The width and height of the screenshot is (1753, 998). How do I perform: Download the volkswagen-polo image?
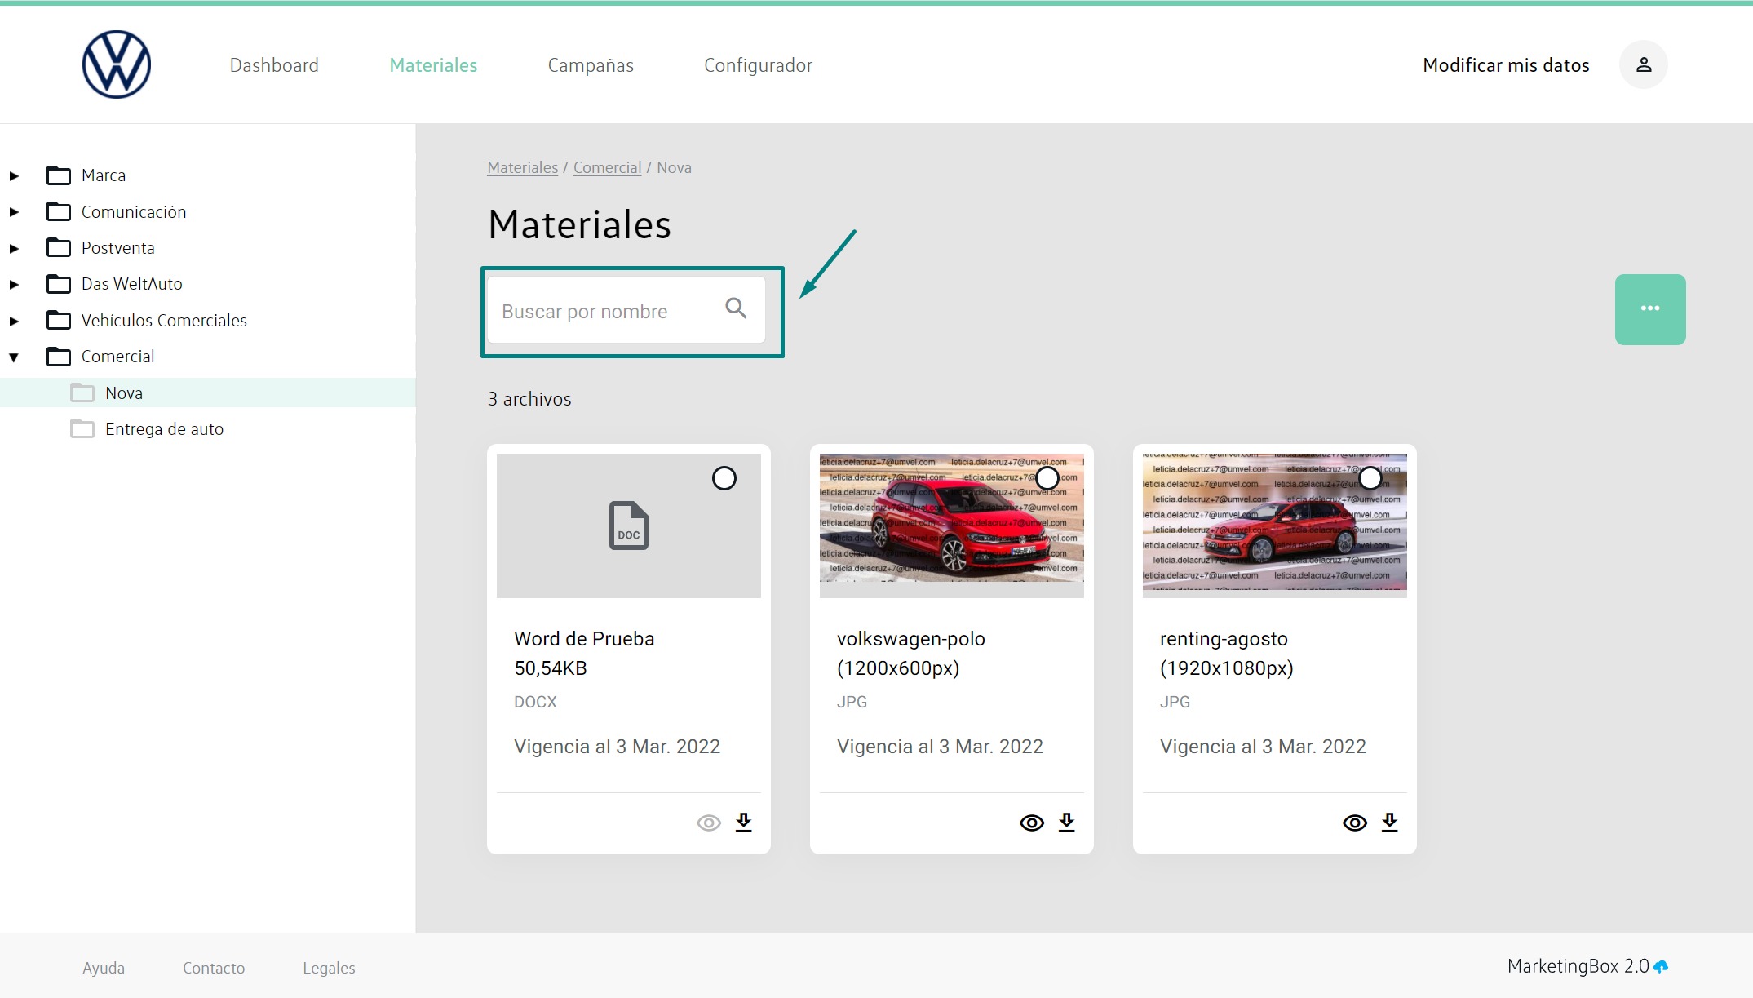pyautogui.click(x=1066, y=822)
